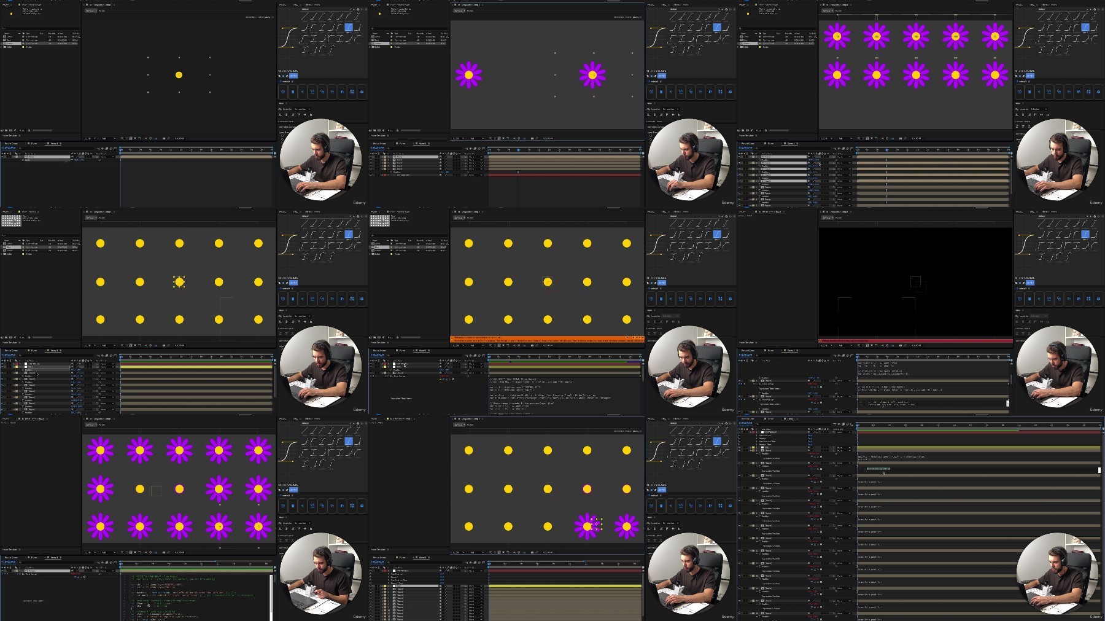Toggle mask and shape visibility in two-flowers-only frame
The image size is (1105, 621).
pyautogui.click(x=500, y=138)
